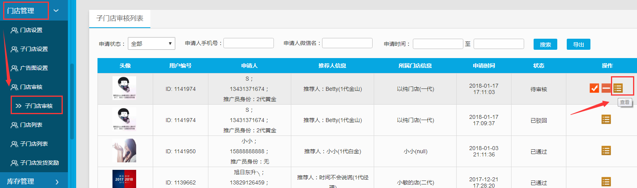637x188 pixels.
Task: Click the 申请时间 start date field
Action: [438, 44]
